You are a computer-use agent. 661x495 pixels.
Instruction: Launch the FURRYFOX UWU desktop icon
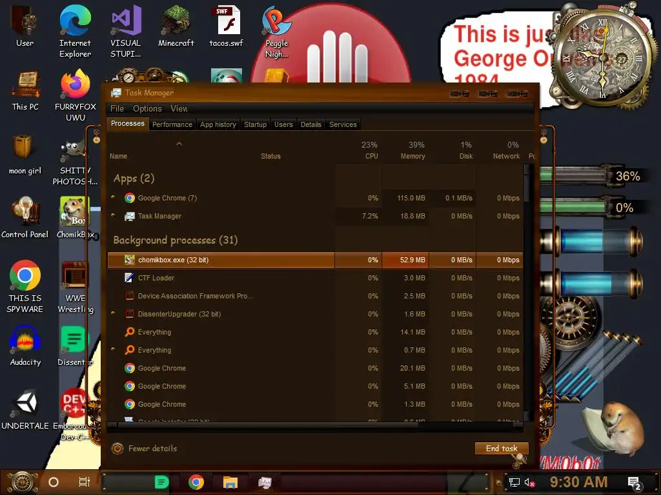pyautogui.click(x=76, y=95)
